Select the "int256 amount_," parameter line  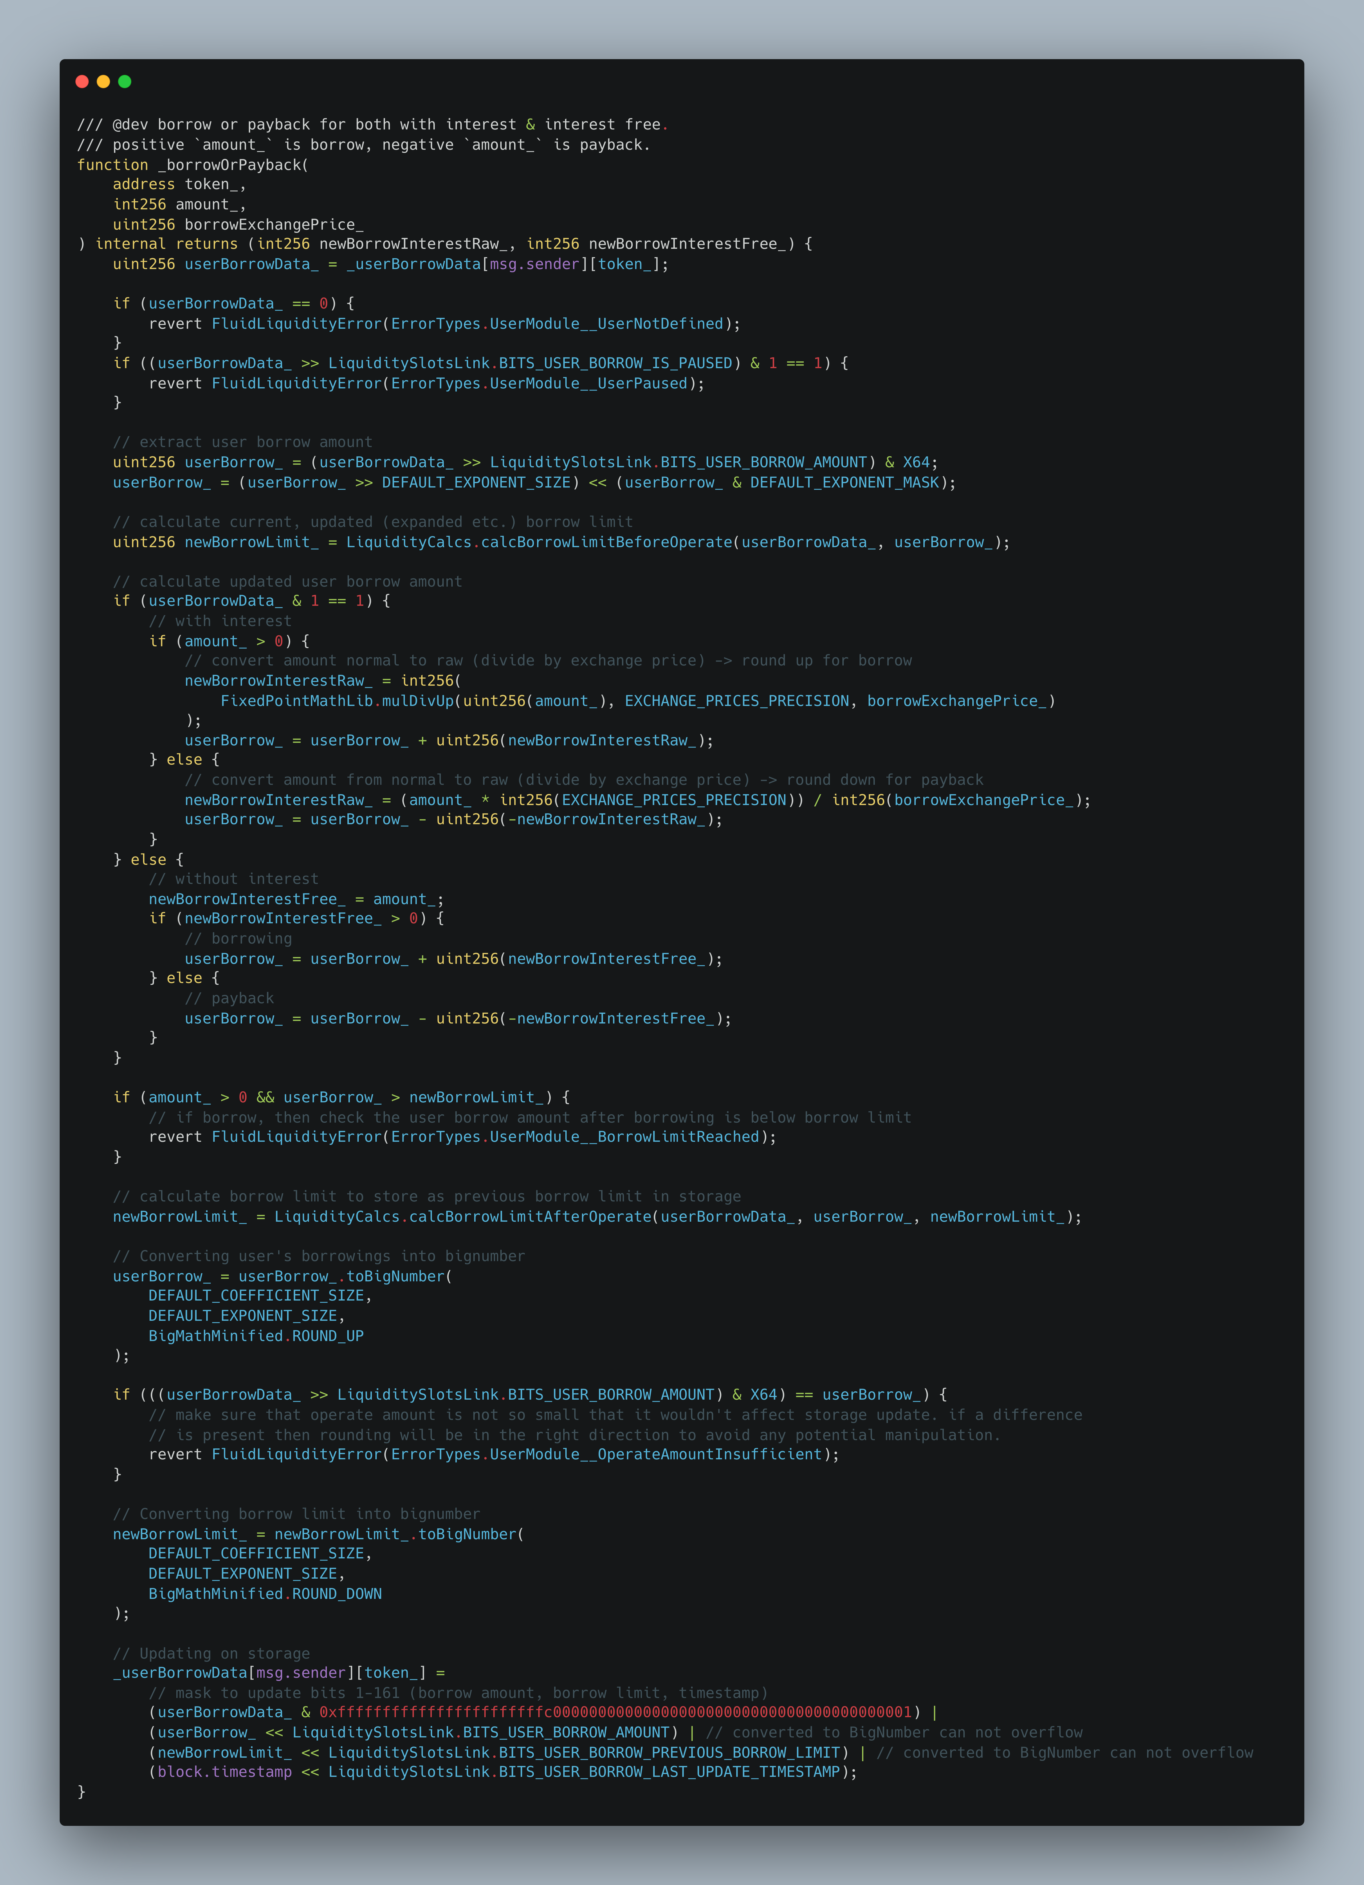pyautogui.click(x=180, y=205)
